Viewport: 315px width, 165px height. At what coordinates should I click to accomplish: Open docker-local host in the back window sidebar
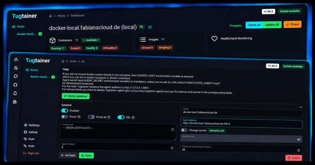pos(26,34)
